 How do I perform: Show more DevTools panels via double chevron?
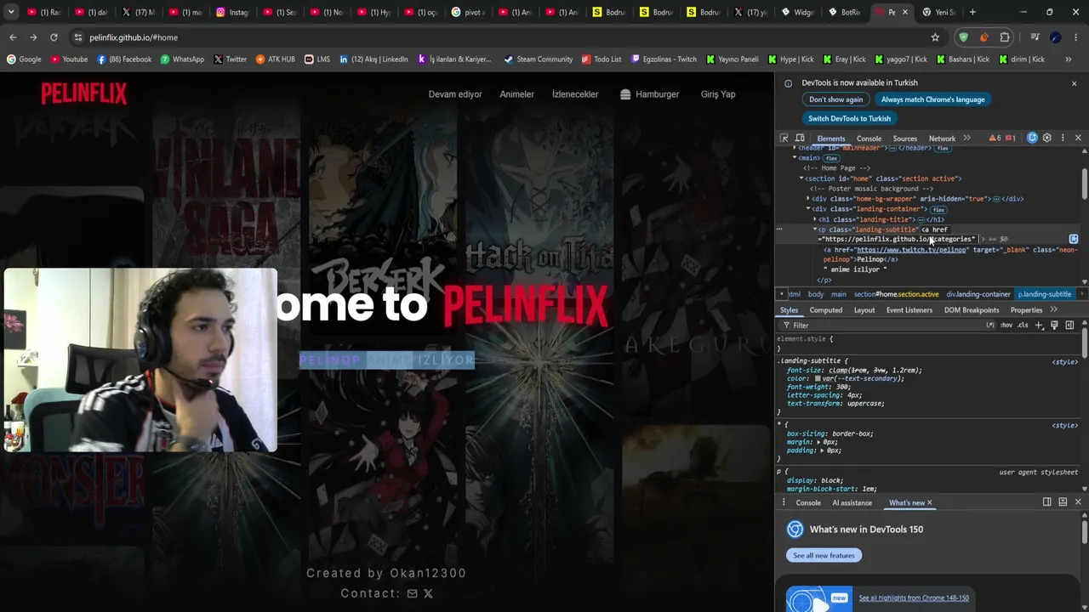pos(966,138)
